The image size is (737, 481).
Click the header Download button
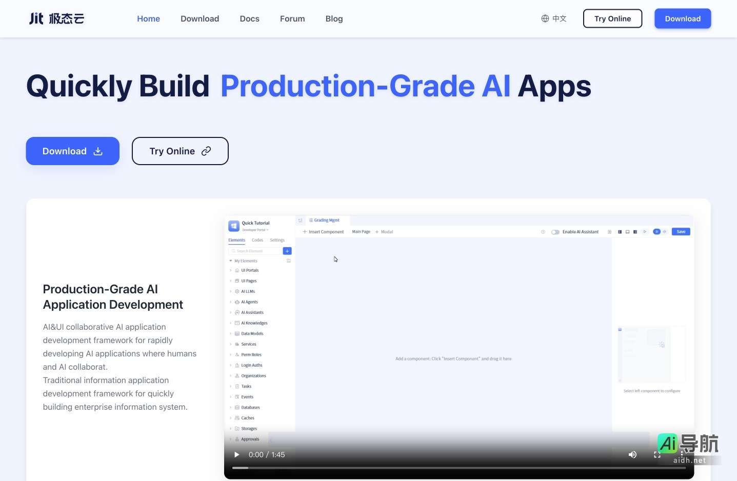point(682,19)
